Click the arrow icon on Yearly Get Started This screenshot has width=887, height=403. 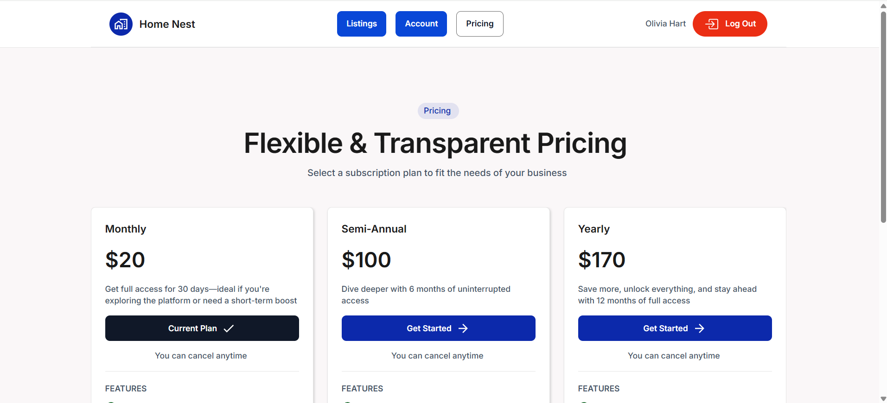pos(700,328)
